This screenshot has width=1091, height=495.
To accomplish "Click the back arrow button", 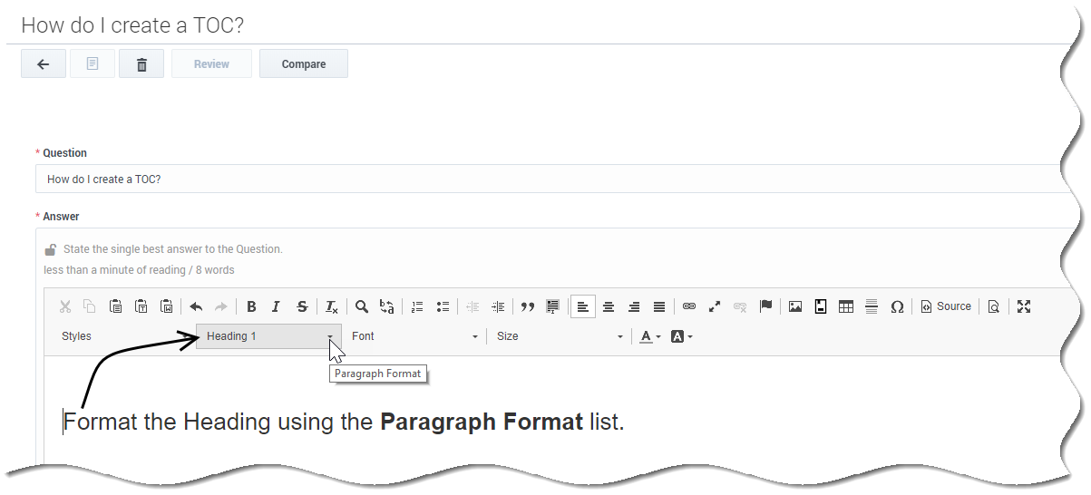I will click(44, 64).
